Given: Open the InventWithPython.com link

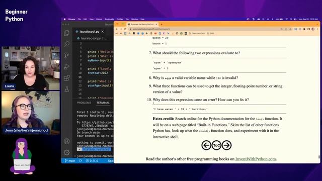Looking at the screenshot, I should coord(256,159).
